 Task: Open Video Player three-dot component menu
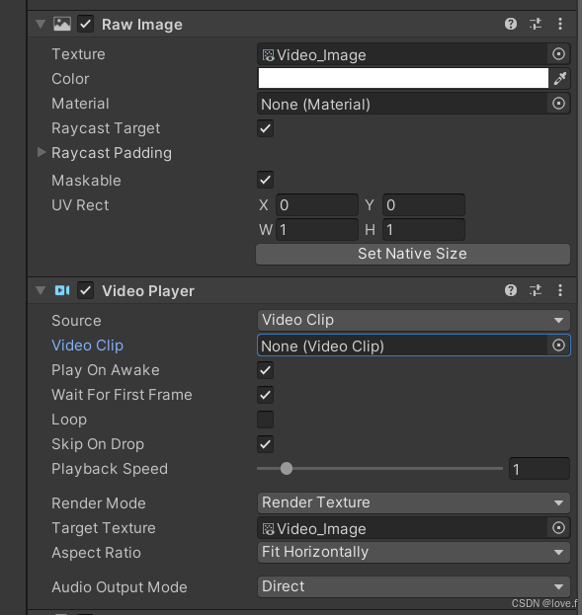(560, 290)
